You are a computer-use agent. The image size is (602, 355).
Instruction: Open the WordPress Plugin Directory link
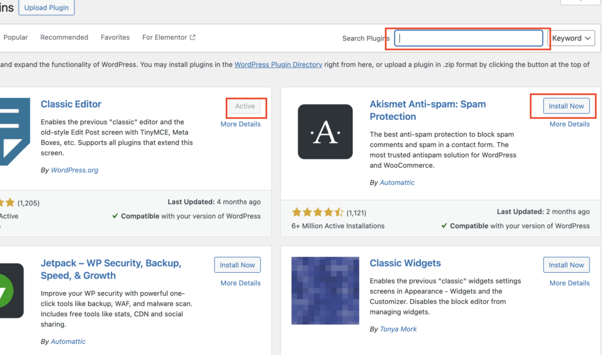tap(278, 65)
